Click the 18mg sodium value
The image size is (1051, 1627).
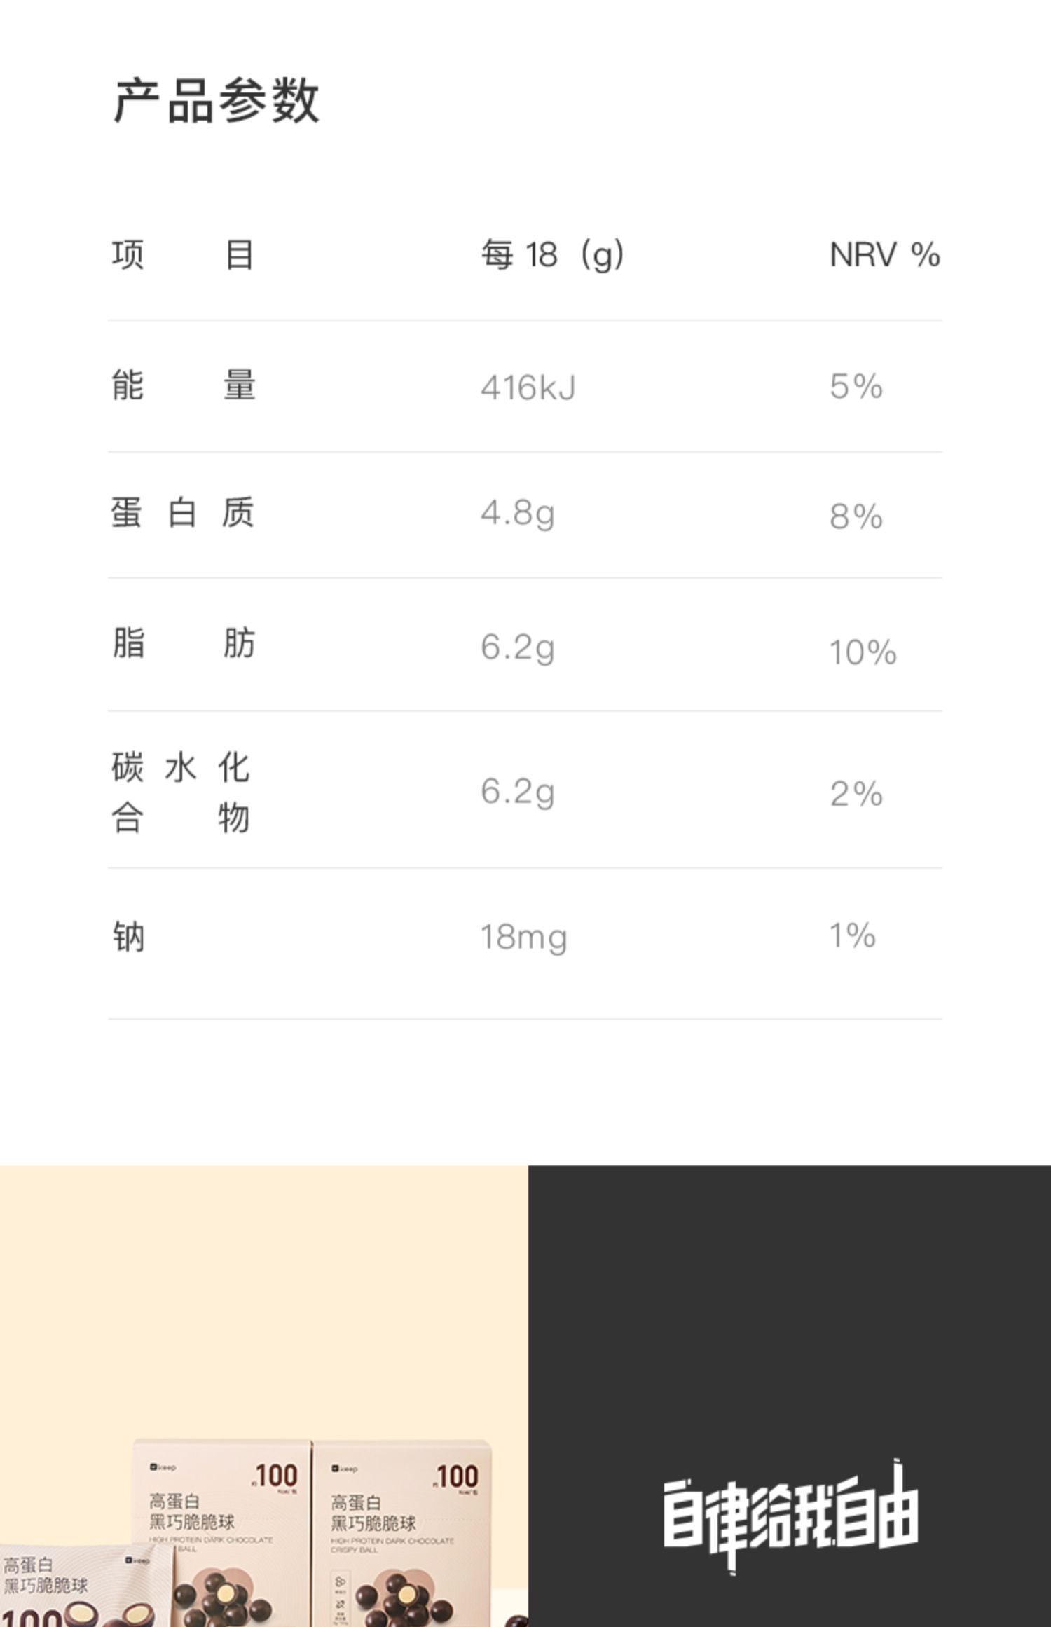click(x=524, y=938)
